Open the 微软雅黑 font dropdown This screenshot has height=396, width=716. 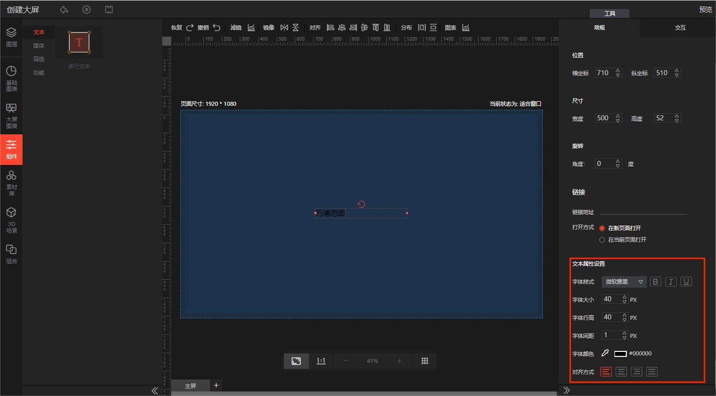coord(624,282)
